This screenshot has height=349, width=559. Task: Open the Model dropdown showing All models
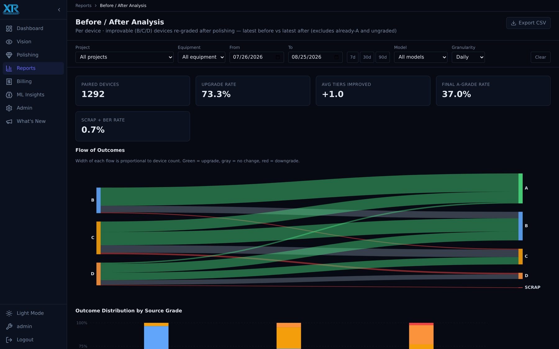pyautogui.click(x=420, y=57)
